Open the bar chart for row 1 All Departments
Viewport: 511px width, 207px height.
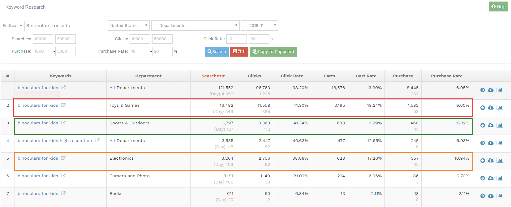click(499, 90)
